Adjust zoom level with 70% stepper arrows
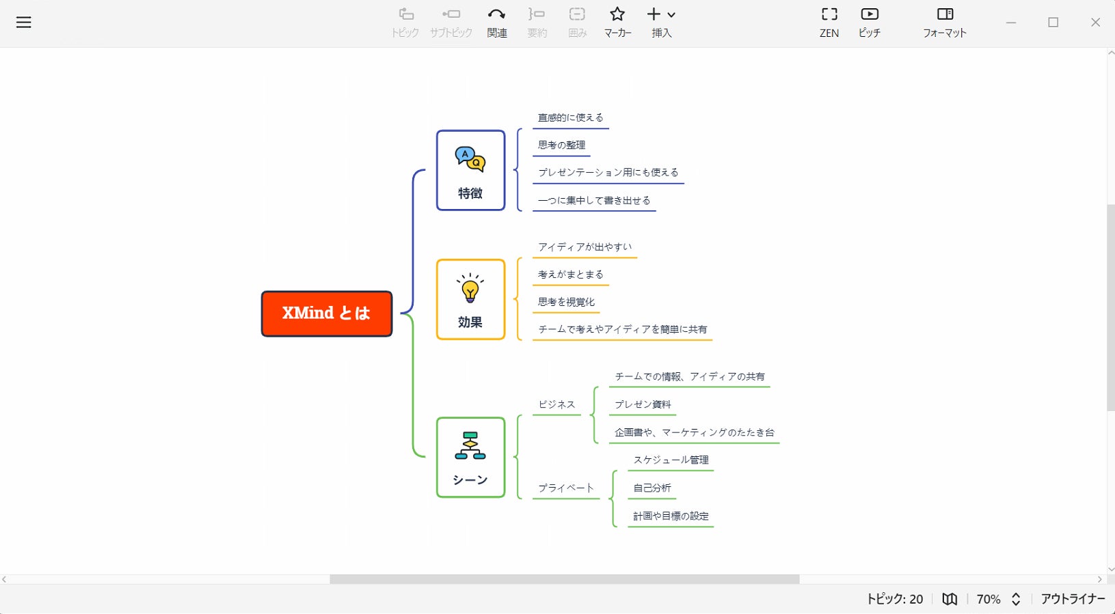This screenshot has height=614, width=1115. pyautogui.click(x=1016, y=599)
